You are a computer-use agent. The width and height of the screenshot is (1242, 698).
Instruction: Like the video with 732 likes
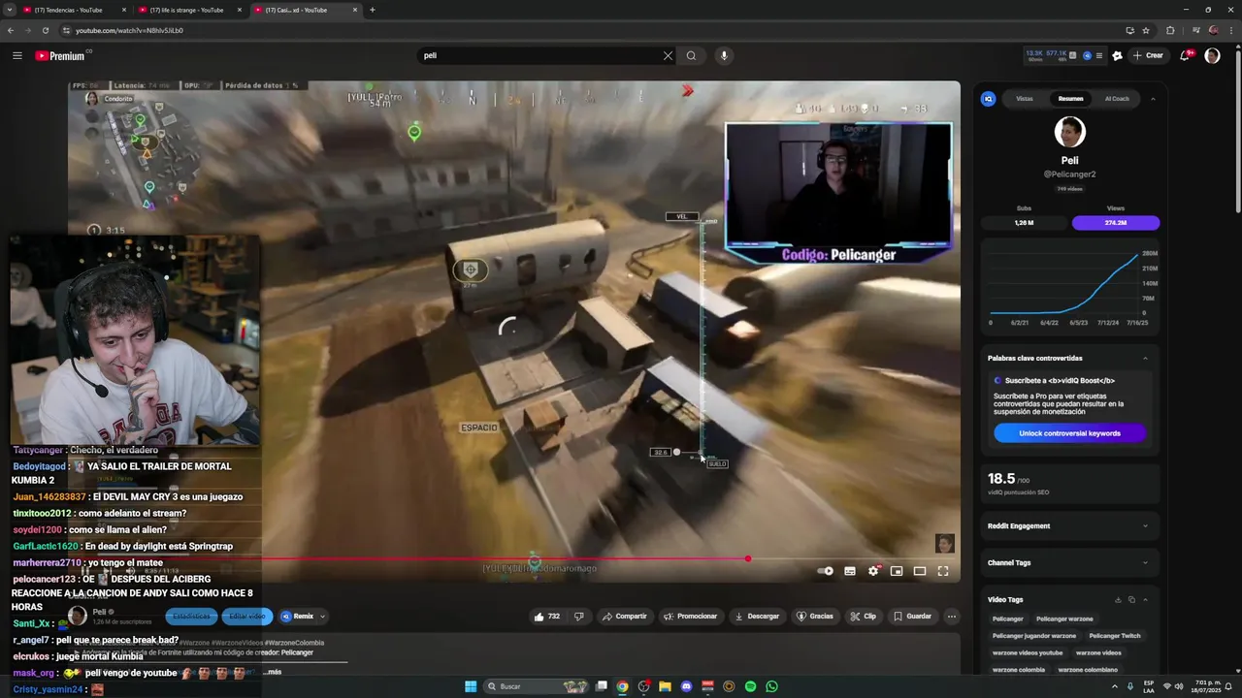point(547,617)
